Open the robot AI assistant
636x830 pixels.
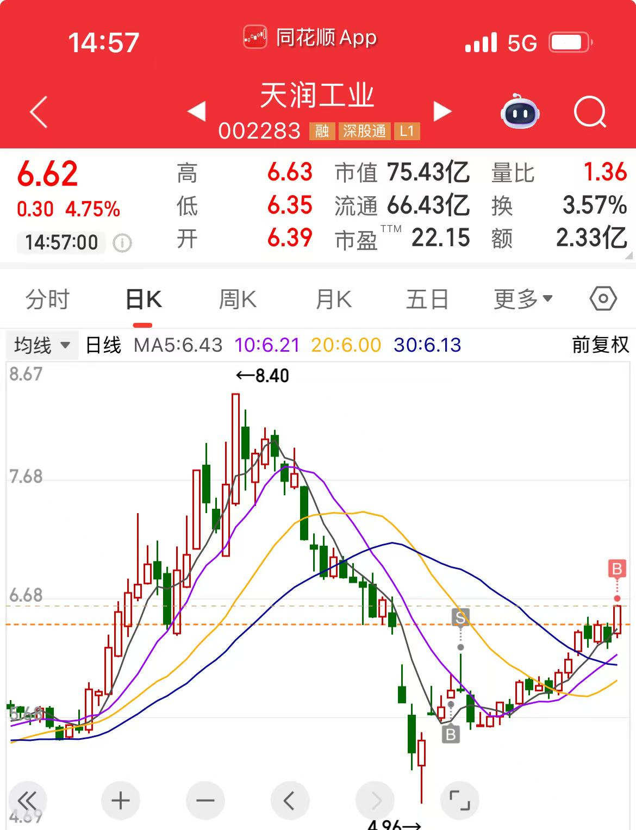tap(520, 111)
